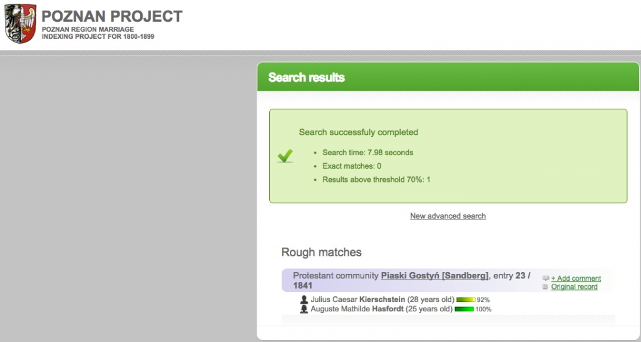
Task: Click the Search successfully completed message
Action: pos(359,132)
